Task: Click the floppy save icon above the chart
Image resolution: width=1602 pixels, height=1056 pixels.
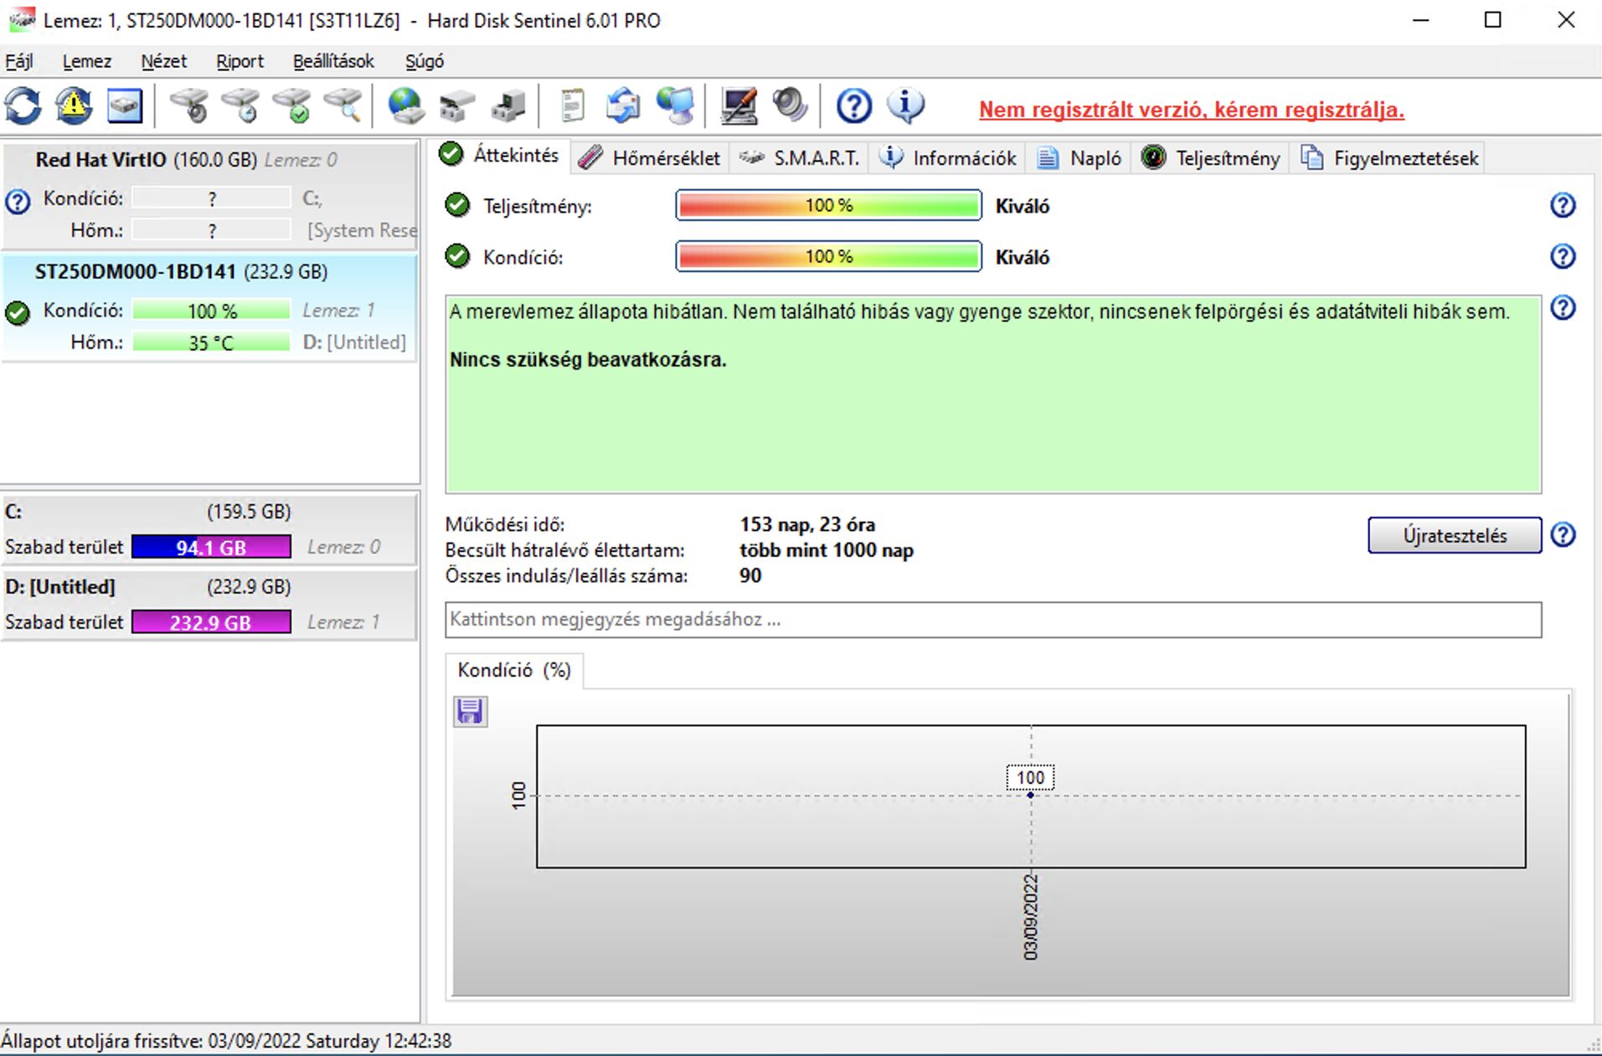Action: coord(470,711)
